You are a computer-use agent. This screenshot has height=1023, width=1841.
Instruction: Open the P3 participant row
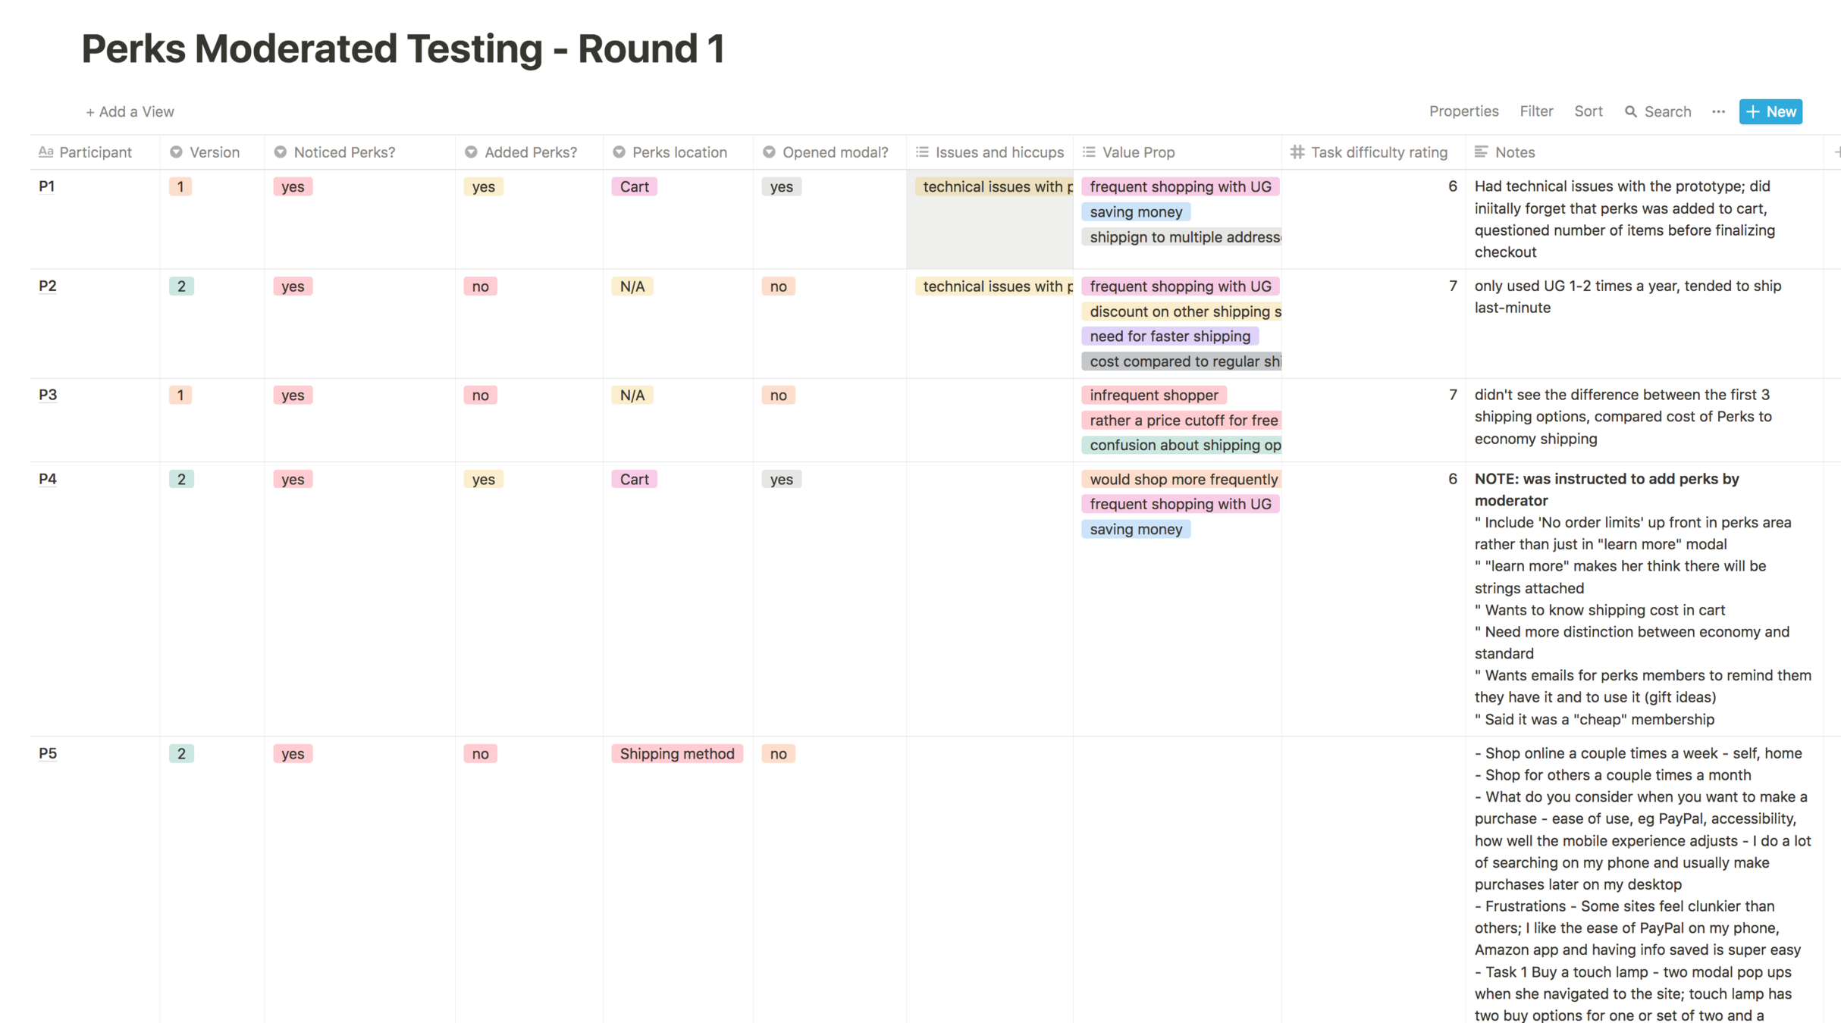click(x=48, y=395)
